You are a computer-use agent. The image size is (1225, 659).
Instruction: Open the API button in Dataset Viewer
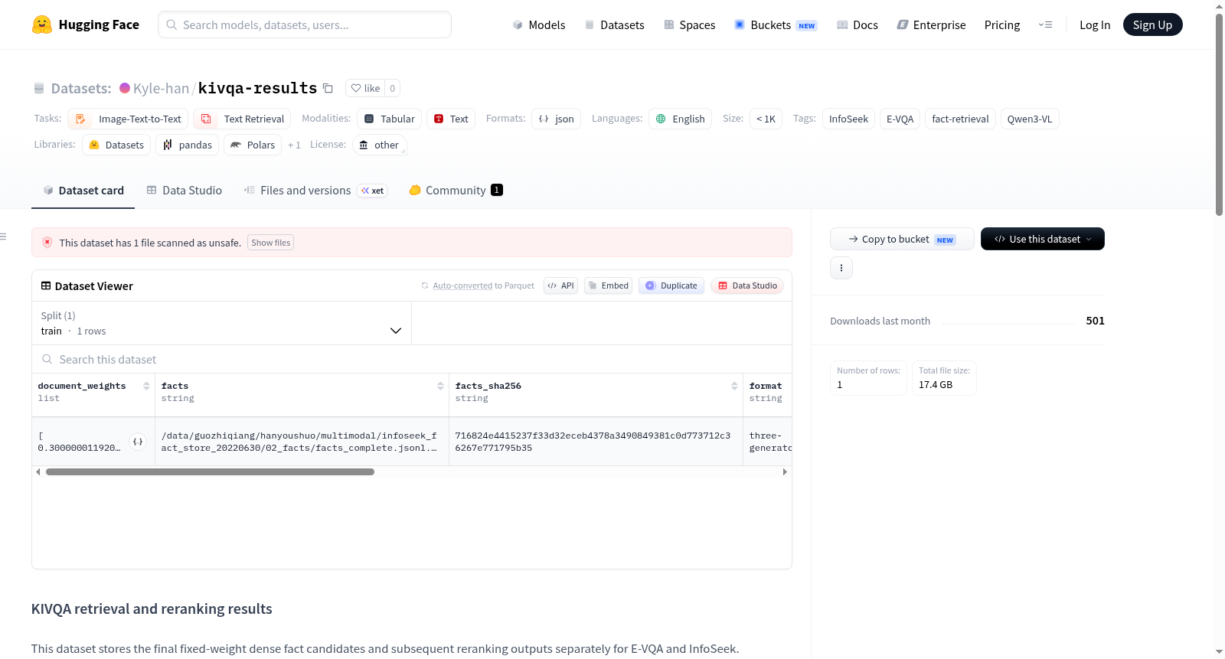[x=560, y=285]
